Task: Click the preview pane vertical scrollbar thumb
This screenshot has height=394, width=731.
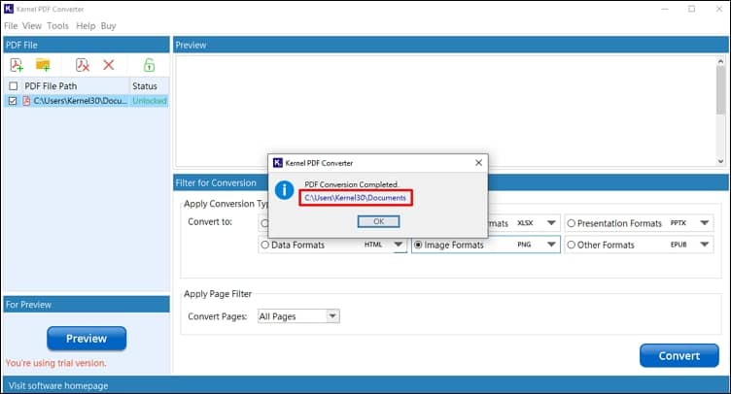Action: (x=720, y=90)
